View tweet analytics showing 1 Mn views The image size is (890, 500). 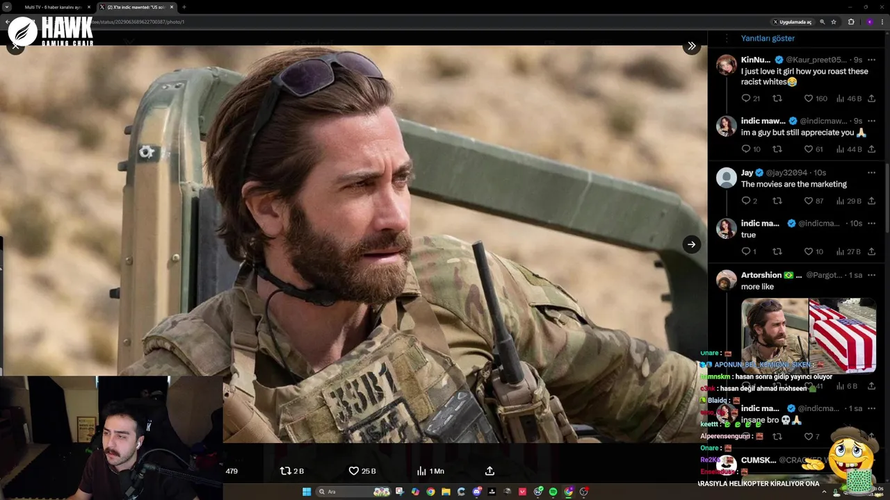tap(430, 471)
